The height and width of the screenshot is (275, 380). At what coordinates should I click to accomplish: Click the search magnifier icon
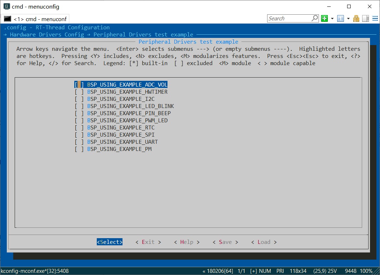coord(315,18)
